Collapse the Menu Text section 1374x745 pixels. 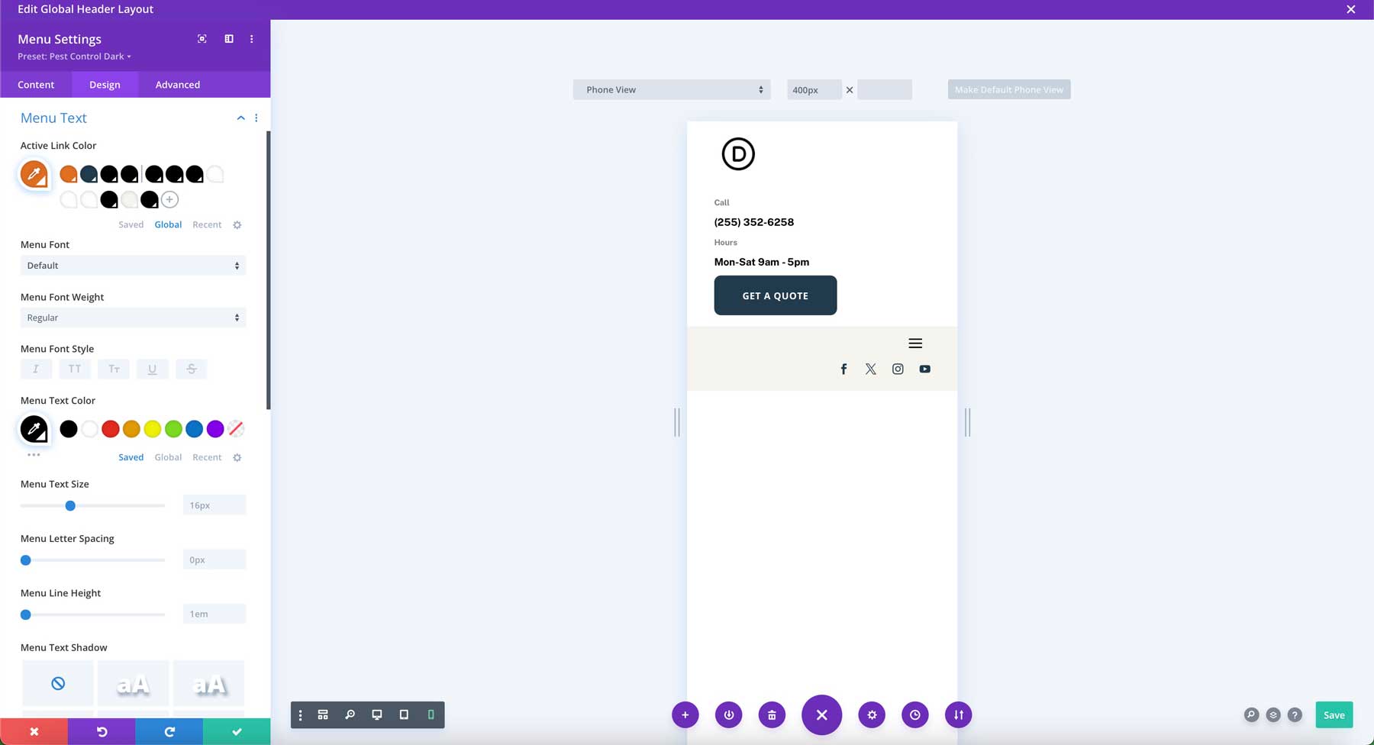pos(240,118)
